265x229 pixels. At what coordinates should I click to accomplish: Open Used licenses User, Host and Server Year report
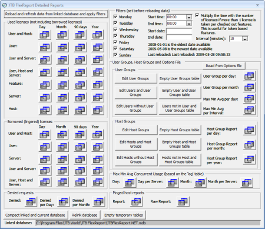coord(98,72)
